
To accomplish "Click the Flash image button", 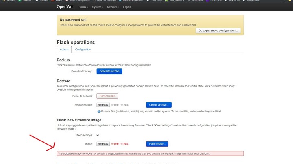I will [x=157, y=144].
